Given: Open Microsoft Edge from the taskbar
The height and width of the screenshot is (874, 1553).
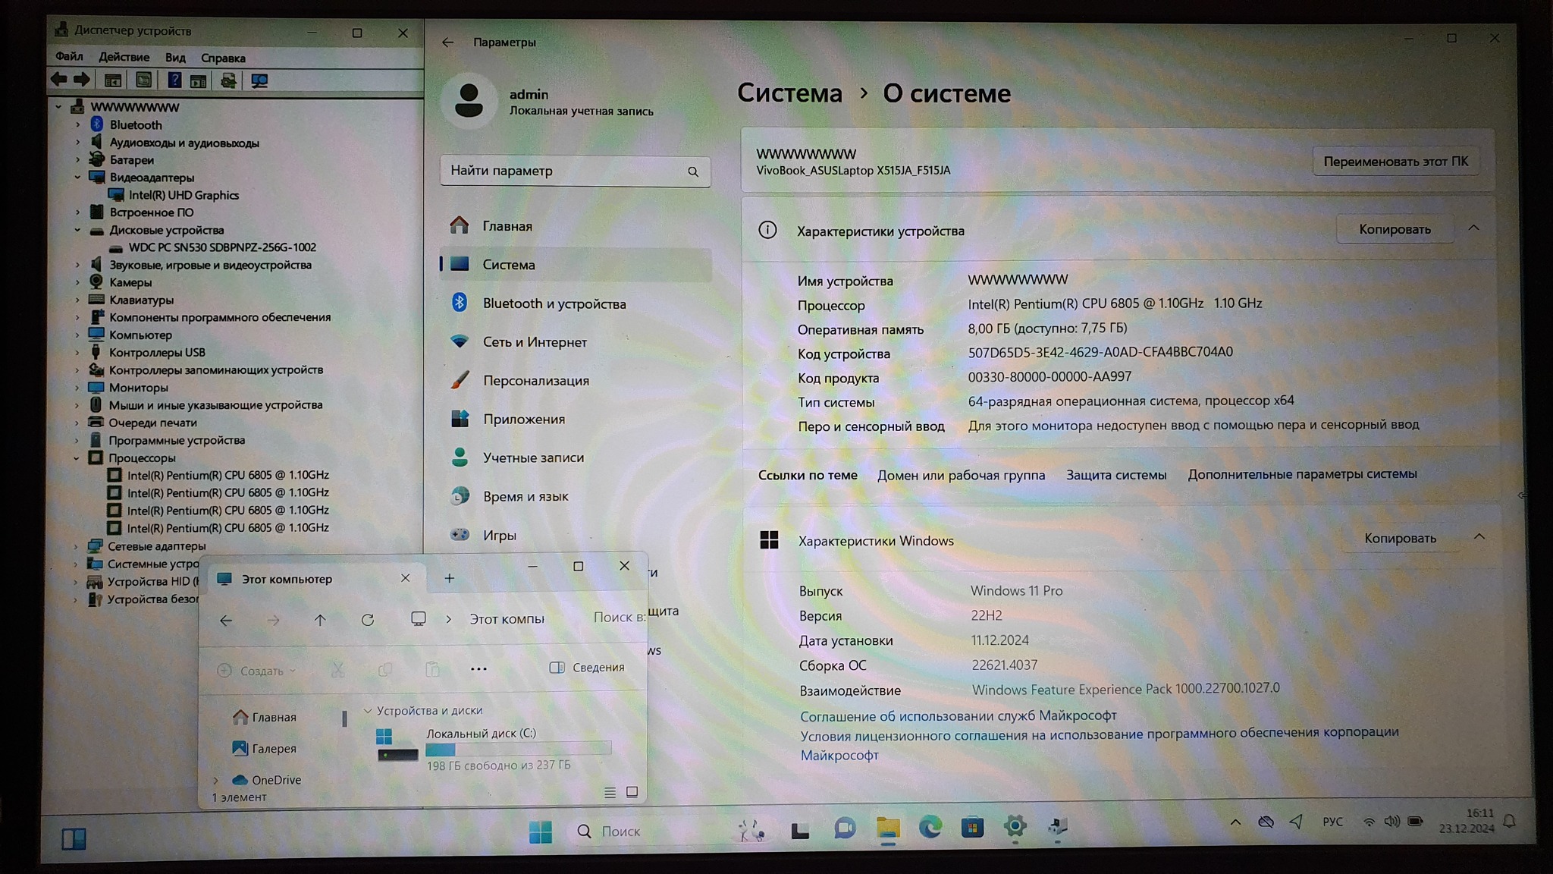Looking at the screenshot, I should pos(930,828).
